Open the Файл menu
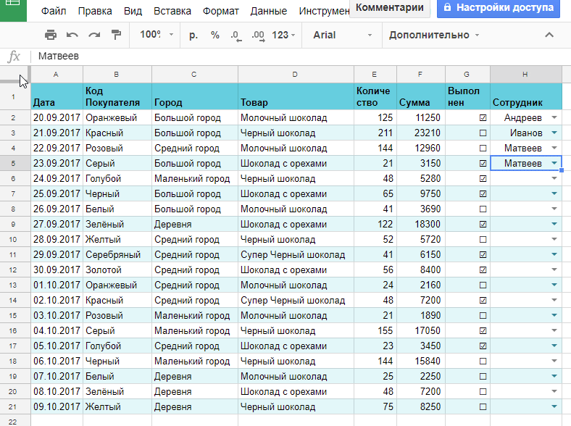Image resolution: width=571 pixels, height=426 pixels. tap(54, 11)
